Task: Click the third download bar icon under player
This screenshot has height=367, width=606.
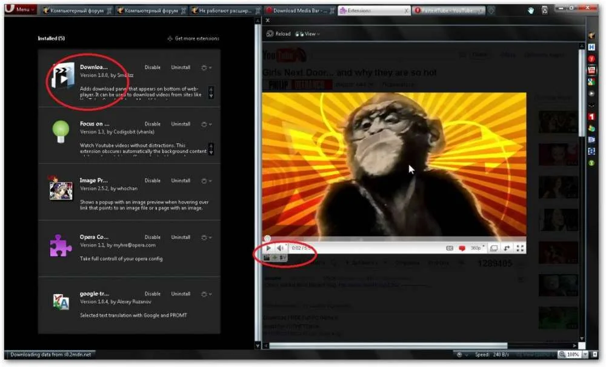Action: [x=283, y=258]
